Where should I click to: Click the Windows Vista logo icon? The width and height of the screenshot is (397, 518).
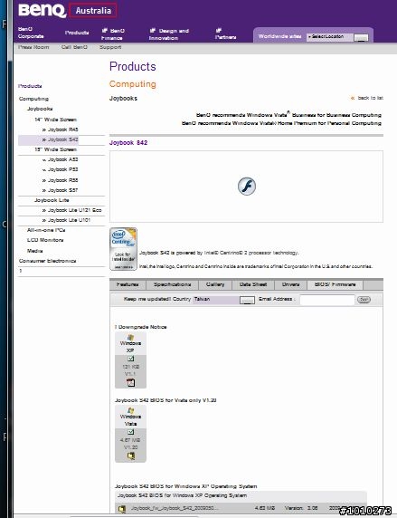tap(130, 410)
